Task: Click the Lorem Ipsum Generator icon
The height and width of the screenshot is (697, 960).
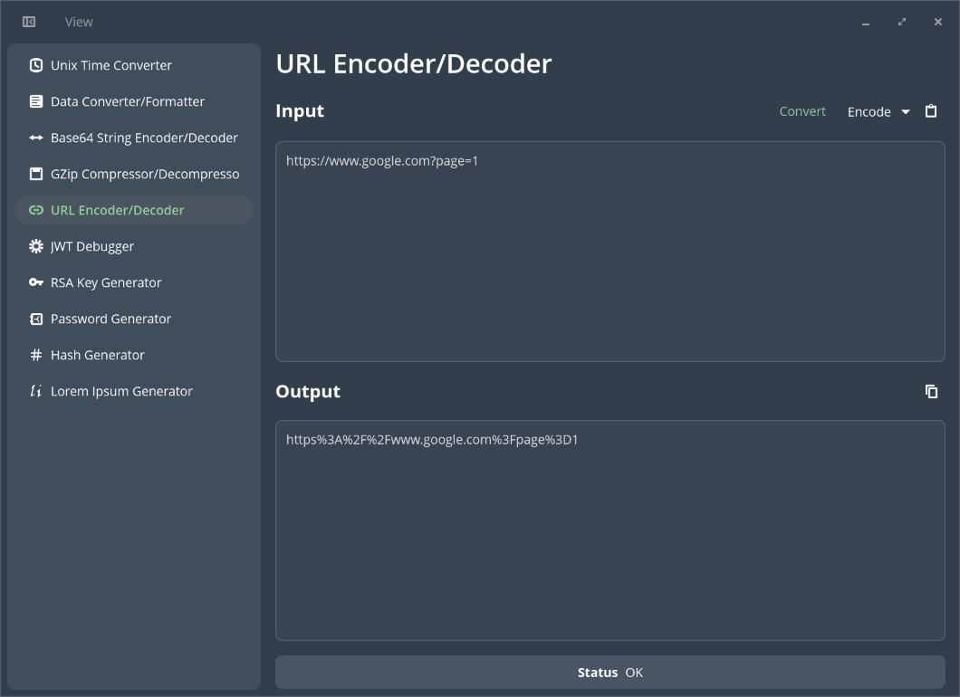Action: (x=36, y=391)
